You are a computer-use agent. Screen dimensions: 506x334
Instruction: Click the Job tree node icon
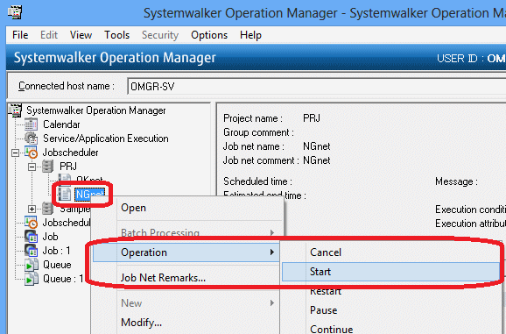32,237
